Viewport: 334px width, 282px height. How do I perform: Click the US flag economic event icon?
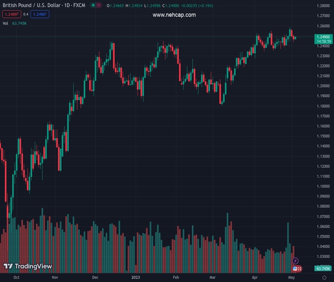pyautogui.click(x=295, y=269)
